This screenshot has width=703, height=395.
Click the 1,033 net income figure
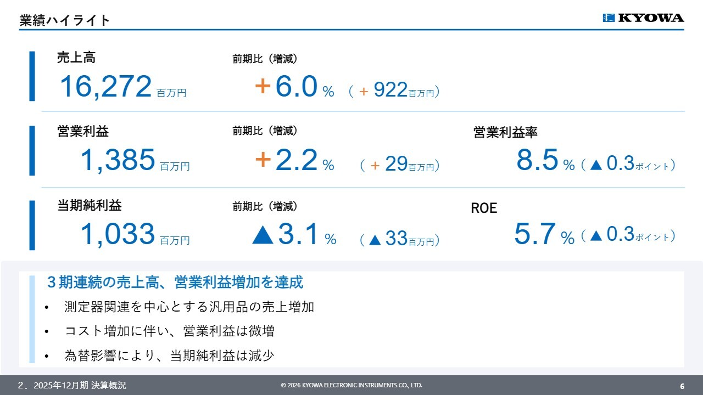[x=118, y=234]
